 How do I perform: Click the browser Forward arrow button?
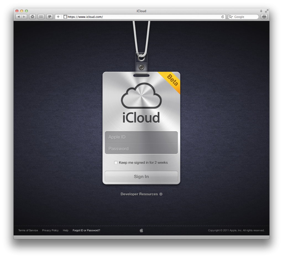(24, 17)
